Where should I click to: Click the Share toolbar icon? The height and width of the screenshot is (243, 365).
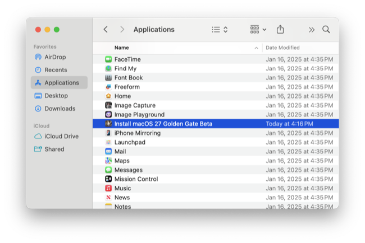280,30
